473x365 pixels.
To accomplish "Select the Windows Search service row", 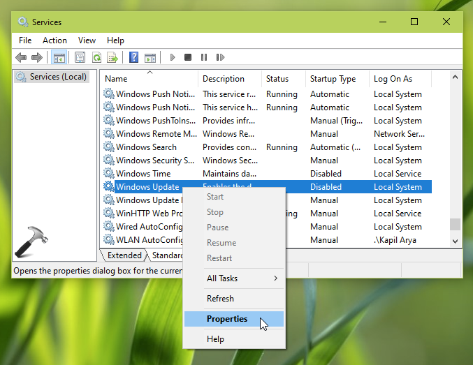I will click(146, 147).
